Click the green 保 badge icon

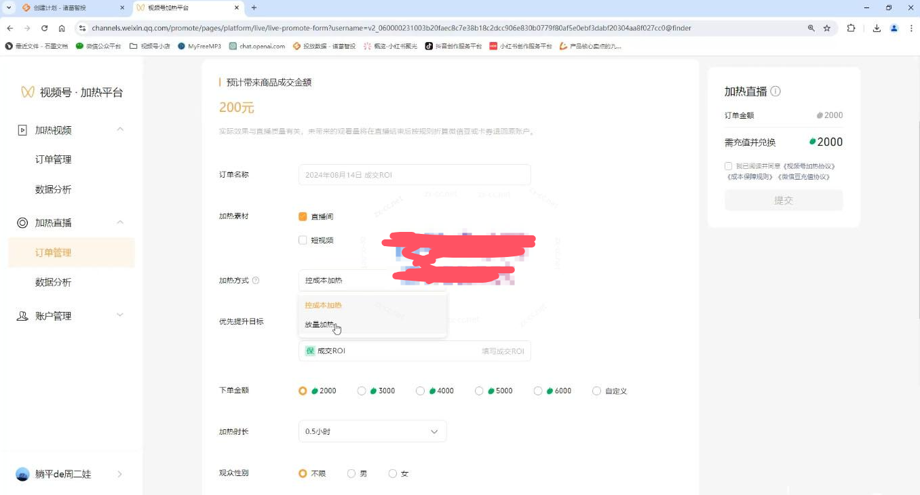[310, 351]
